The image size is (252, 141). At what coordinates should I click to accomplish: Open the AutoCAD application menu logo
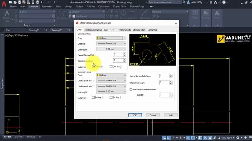coord(4,4)
